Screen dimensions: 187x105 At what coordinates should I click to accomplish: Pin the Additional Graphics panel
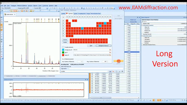click(86, 80)
